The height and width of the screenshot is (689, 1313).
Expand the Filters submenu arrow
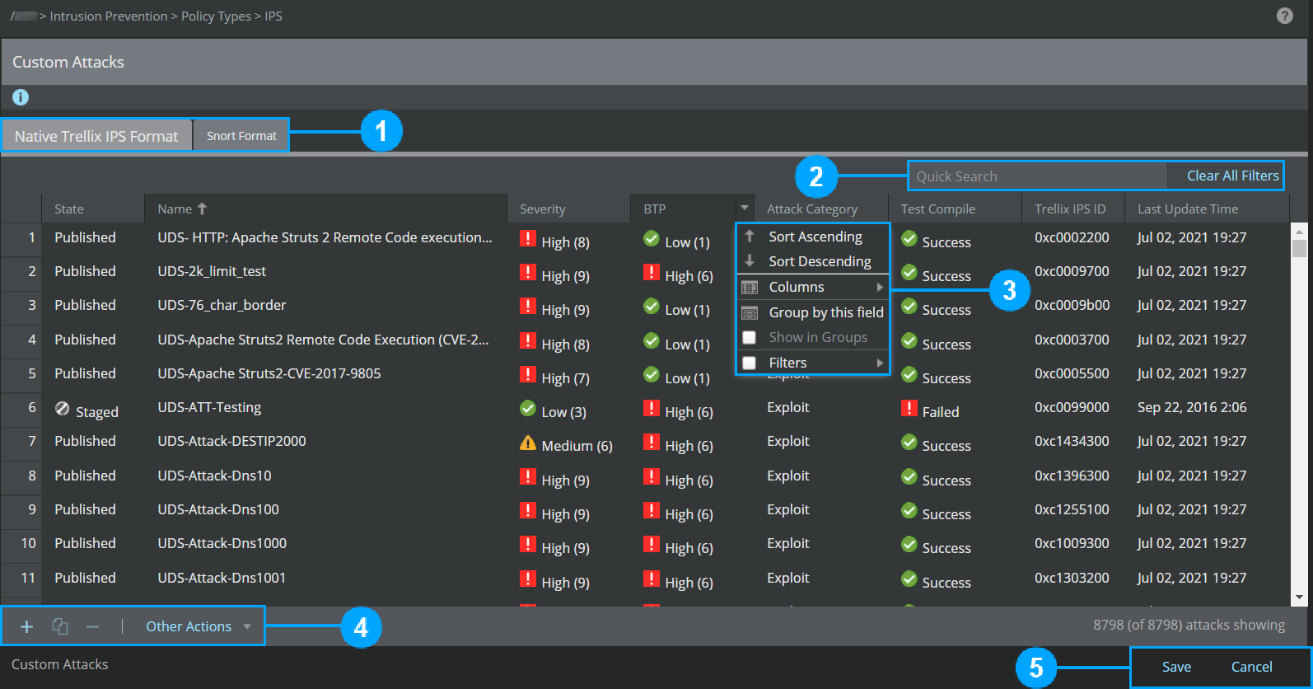[x=880, y=363]
